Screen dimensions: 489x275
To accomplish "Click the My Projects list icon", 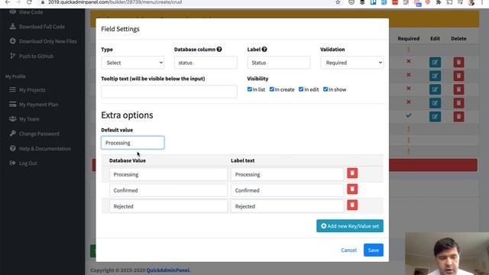I will [12, 89].
